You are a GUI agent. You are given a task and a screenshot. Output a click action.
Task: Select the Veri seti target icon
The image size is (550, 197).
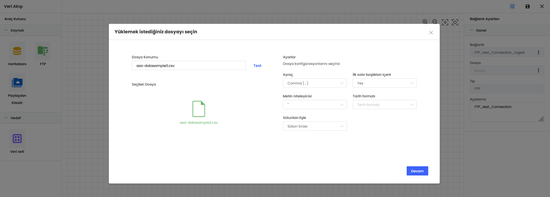pos(17,139)
